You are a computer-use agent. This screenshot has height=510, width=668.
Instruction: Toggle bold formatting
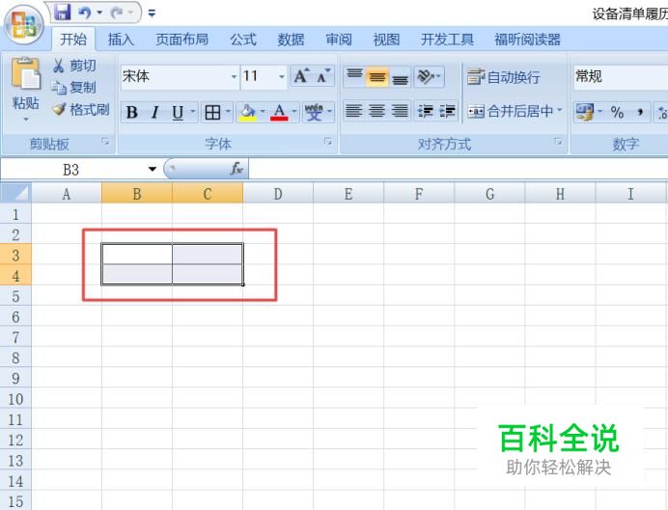131,112
